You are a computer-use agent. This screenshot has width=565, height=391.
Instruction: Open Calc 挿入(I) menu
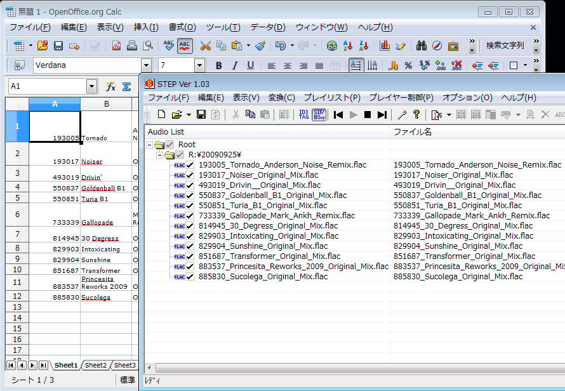(146, 27)
